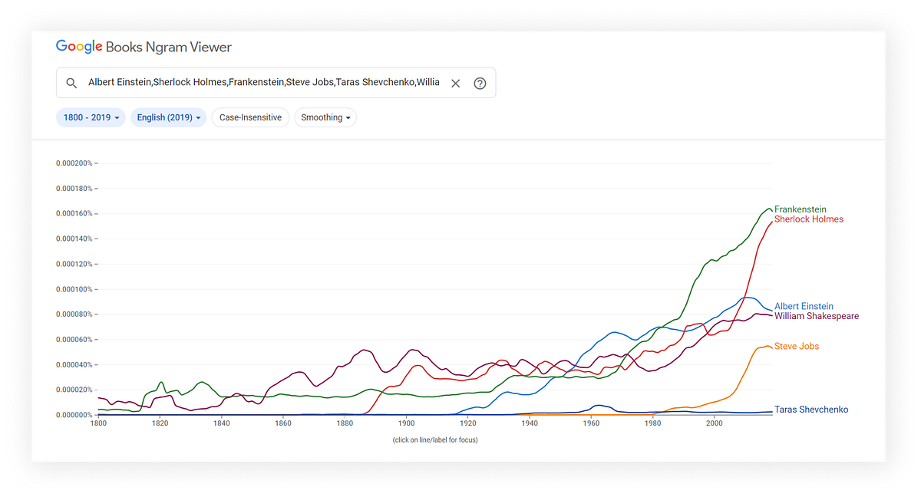Screen dimensions: 921x497
Task: Open the Smoothing dropdown
Action: pos(325,117)
